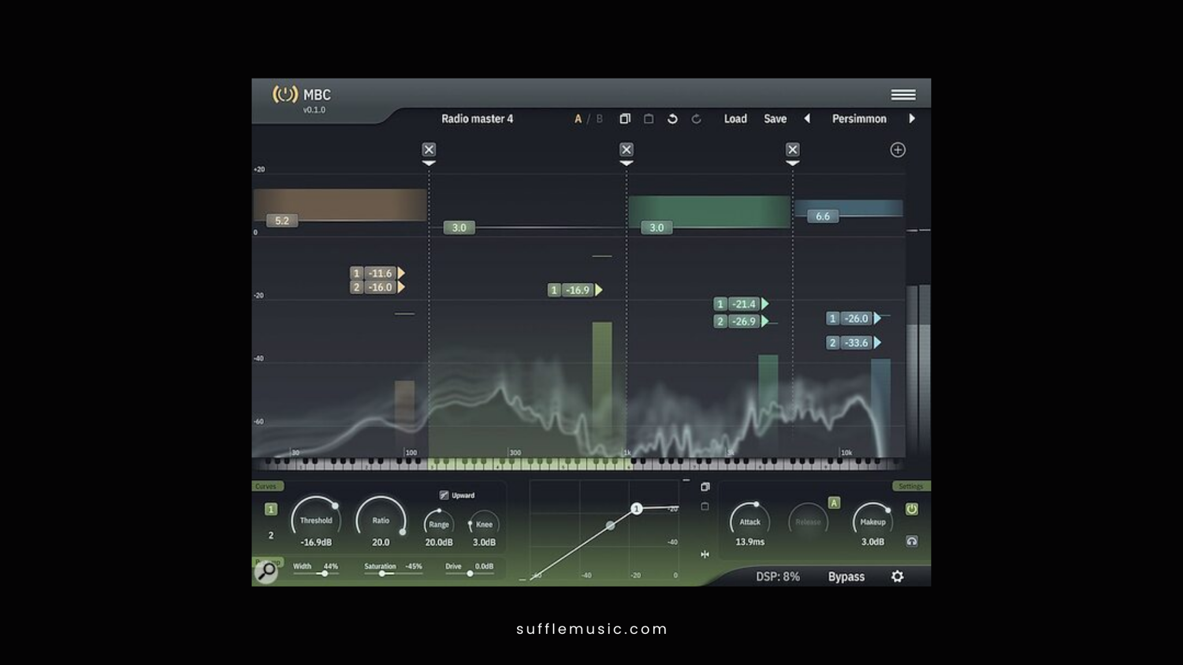Remove the third band crossover near 5k

pos(793,150)
